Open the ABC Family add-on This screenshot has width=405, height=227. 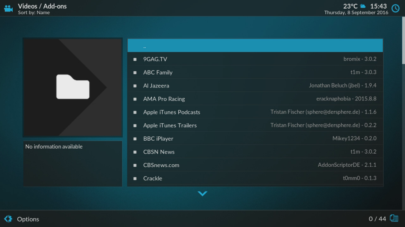(x=255, y=73)
